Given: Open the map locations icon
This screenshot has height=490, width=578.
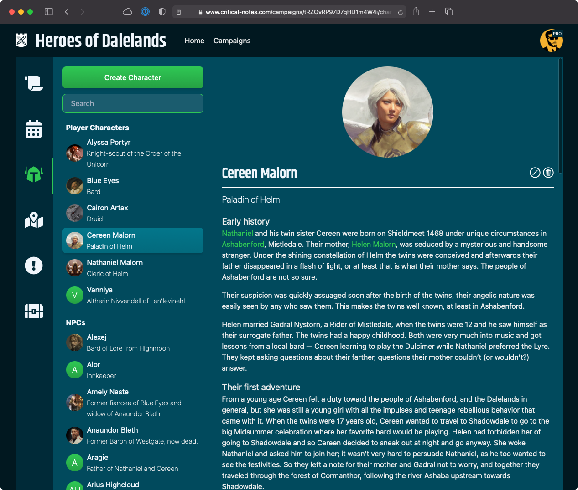Looking at the screenshot, I should (34, 219).
